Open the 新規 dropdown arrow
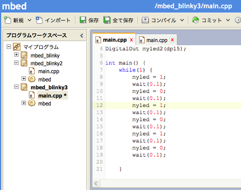 (29, 20)
